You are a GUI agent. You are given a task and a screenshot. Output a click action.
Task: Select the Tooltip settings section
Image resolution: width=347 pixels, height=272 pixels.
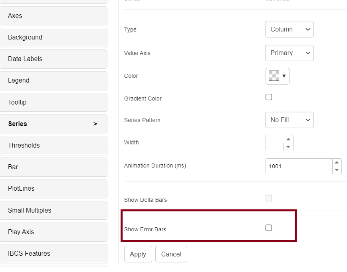54,102
